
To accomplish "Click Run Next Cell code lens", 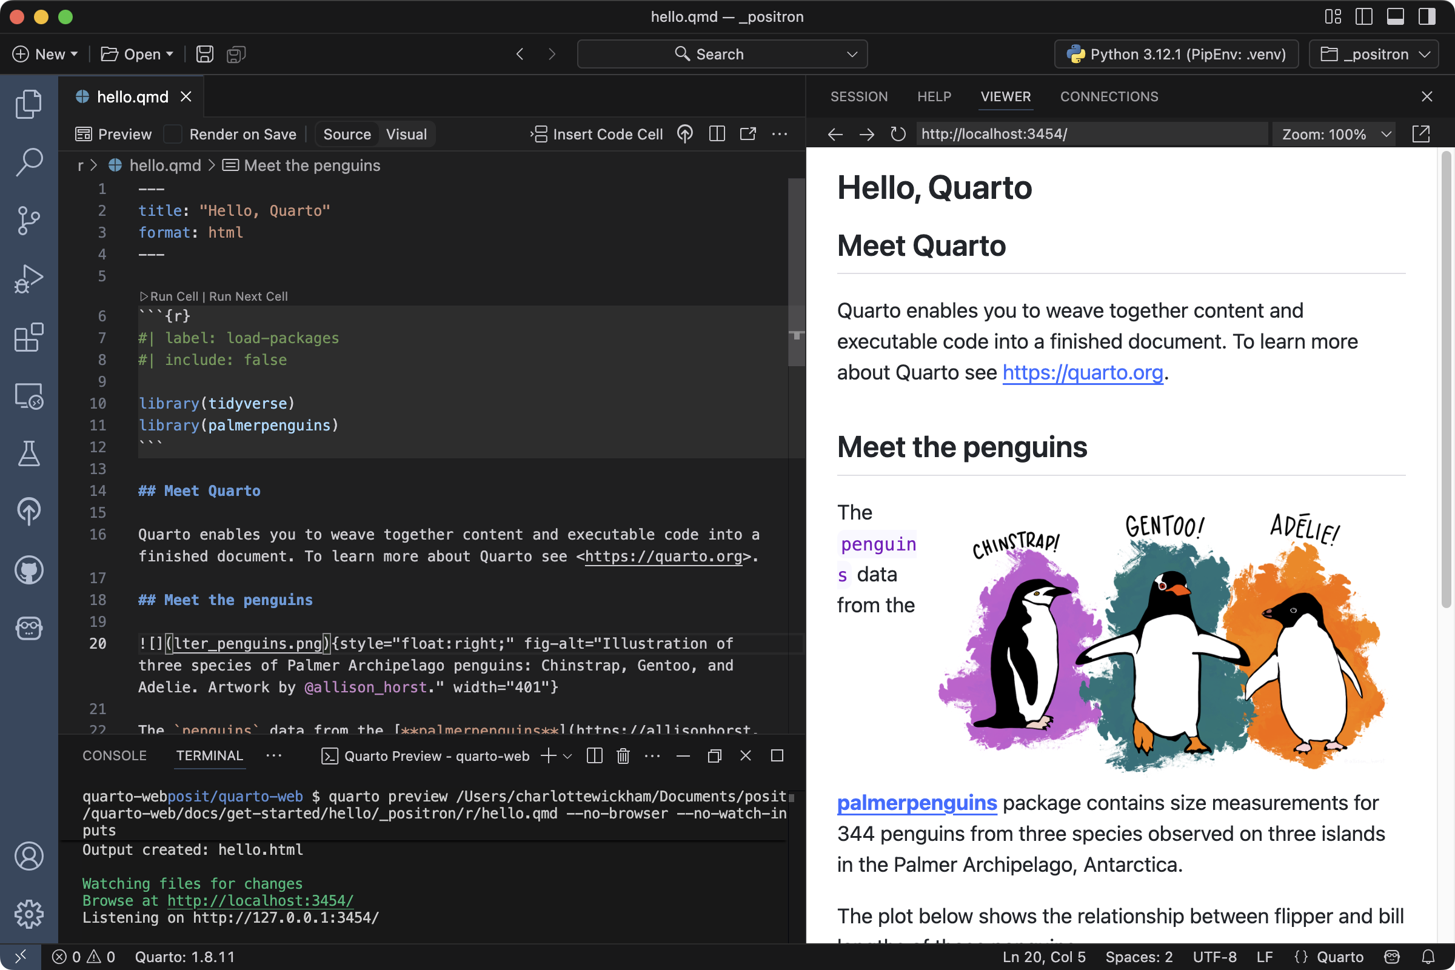I will 248,296.
